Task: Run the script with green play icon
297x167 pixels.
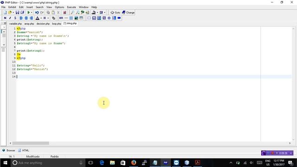Action: point(29,13)
